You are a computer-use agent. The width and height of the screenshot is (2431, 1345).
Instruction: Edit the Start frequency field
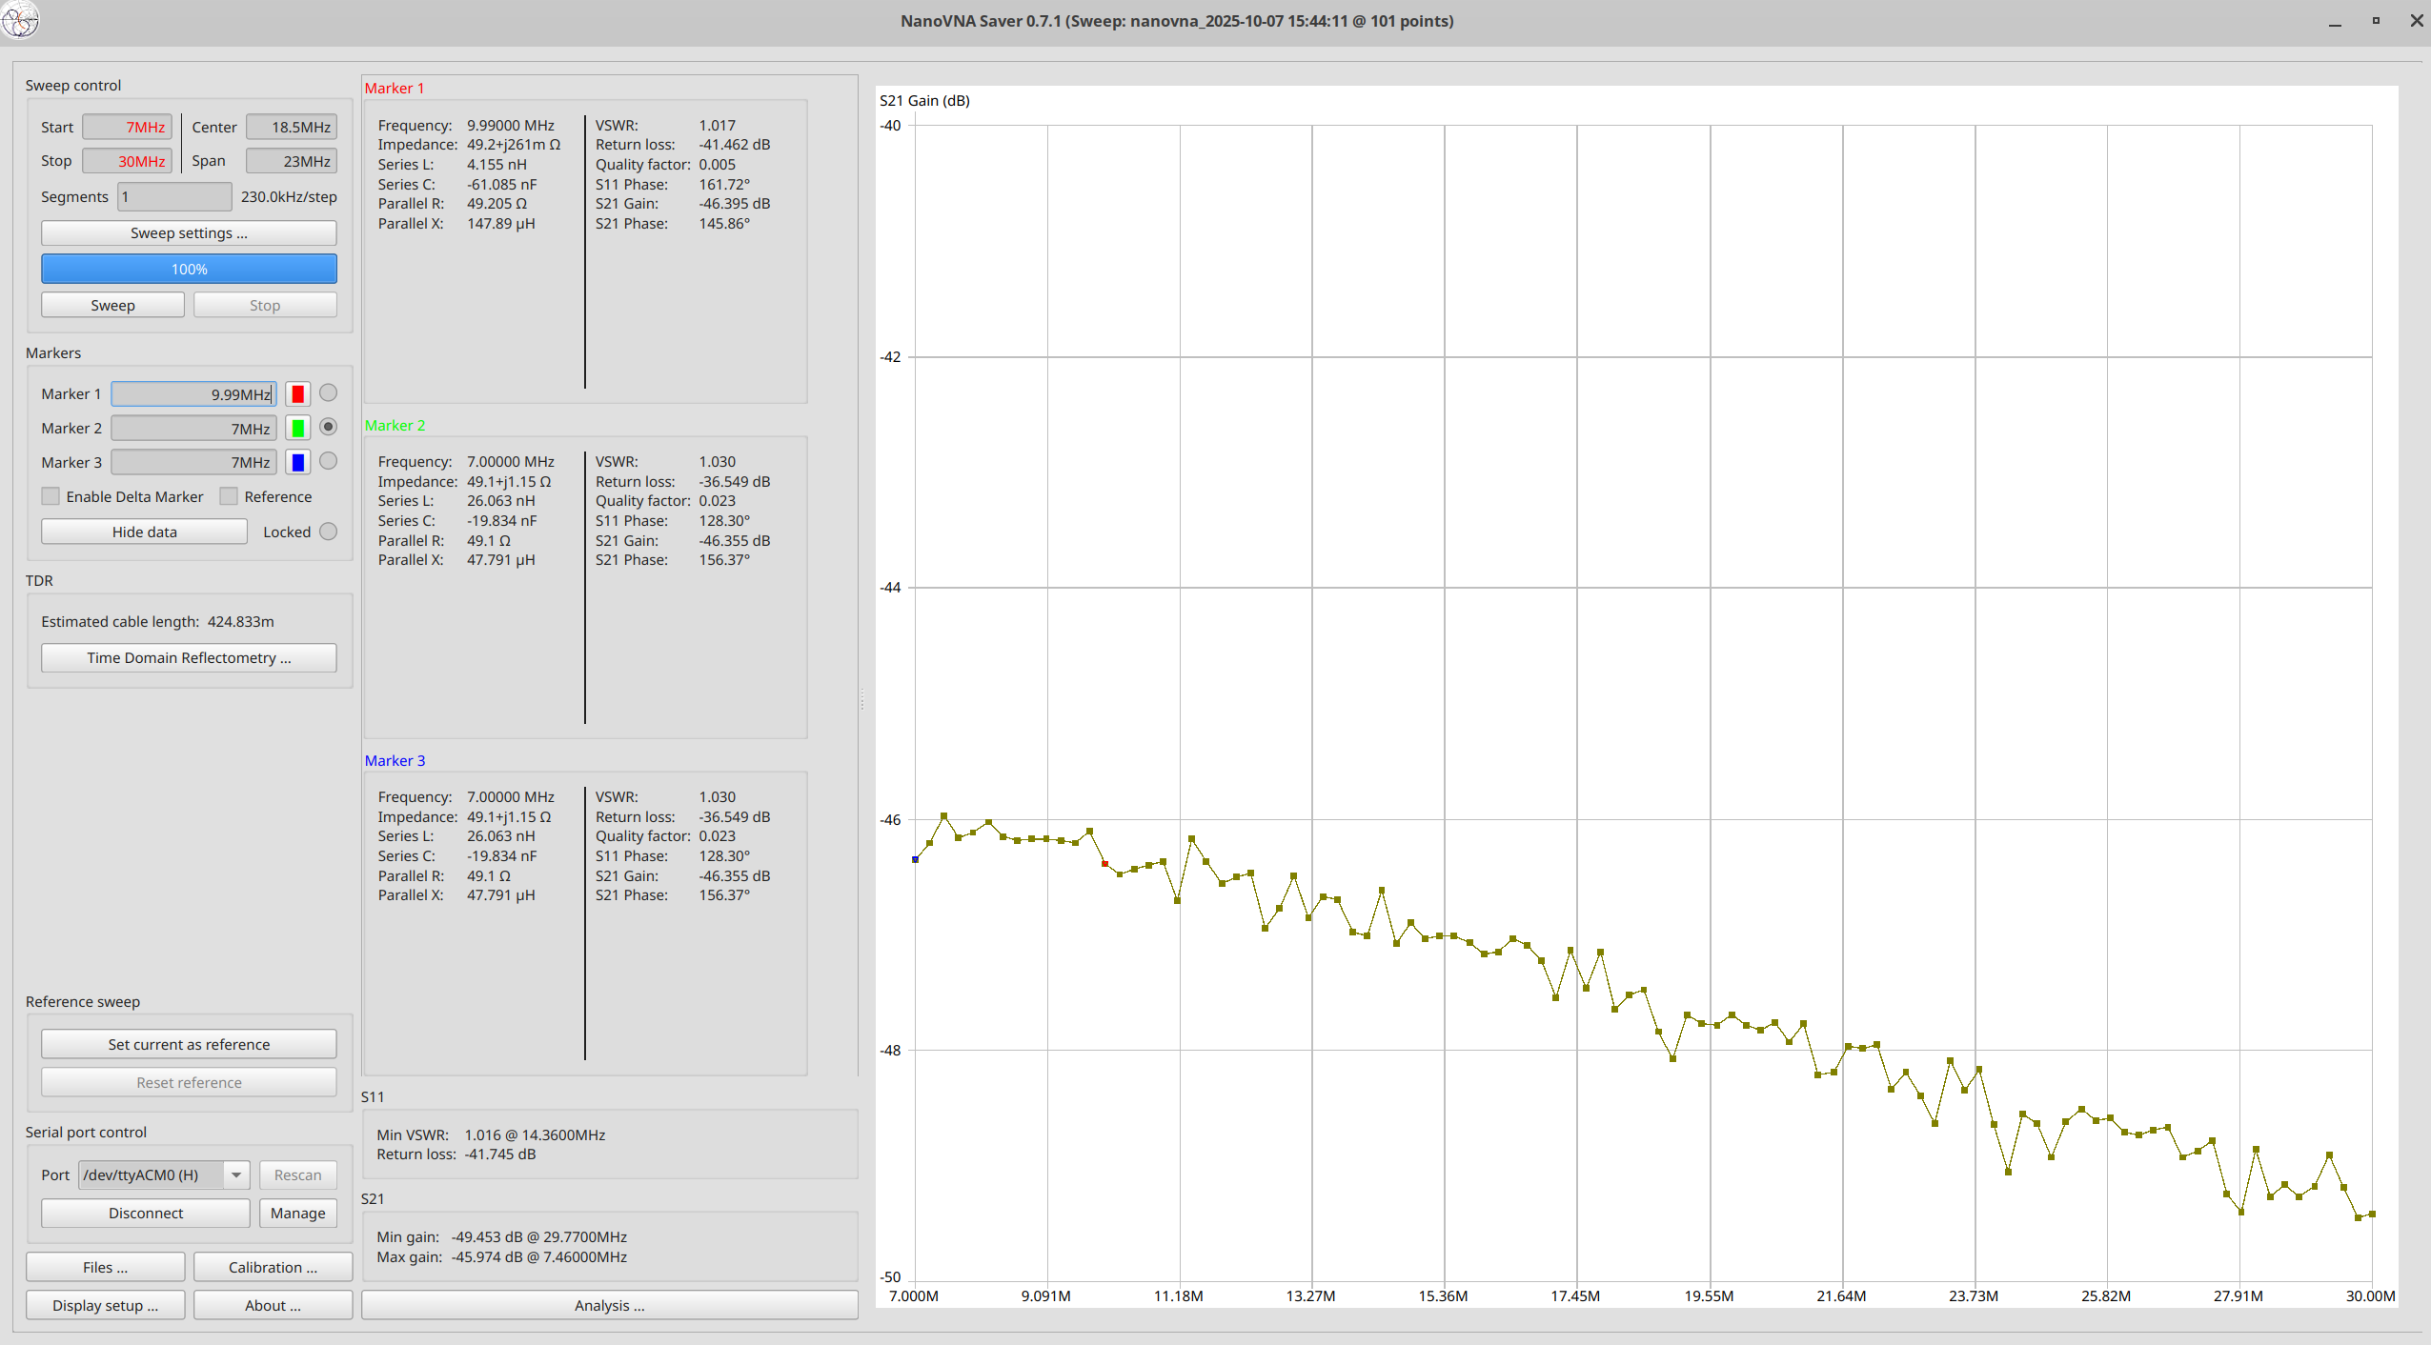click(x=127, y=126)
